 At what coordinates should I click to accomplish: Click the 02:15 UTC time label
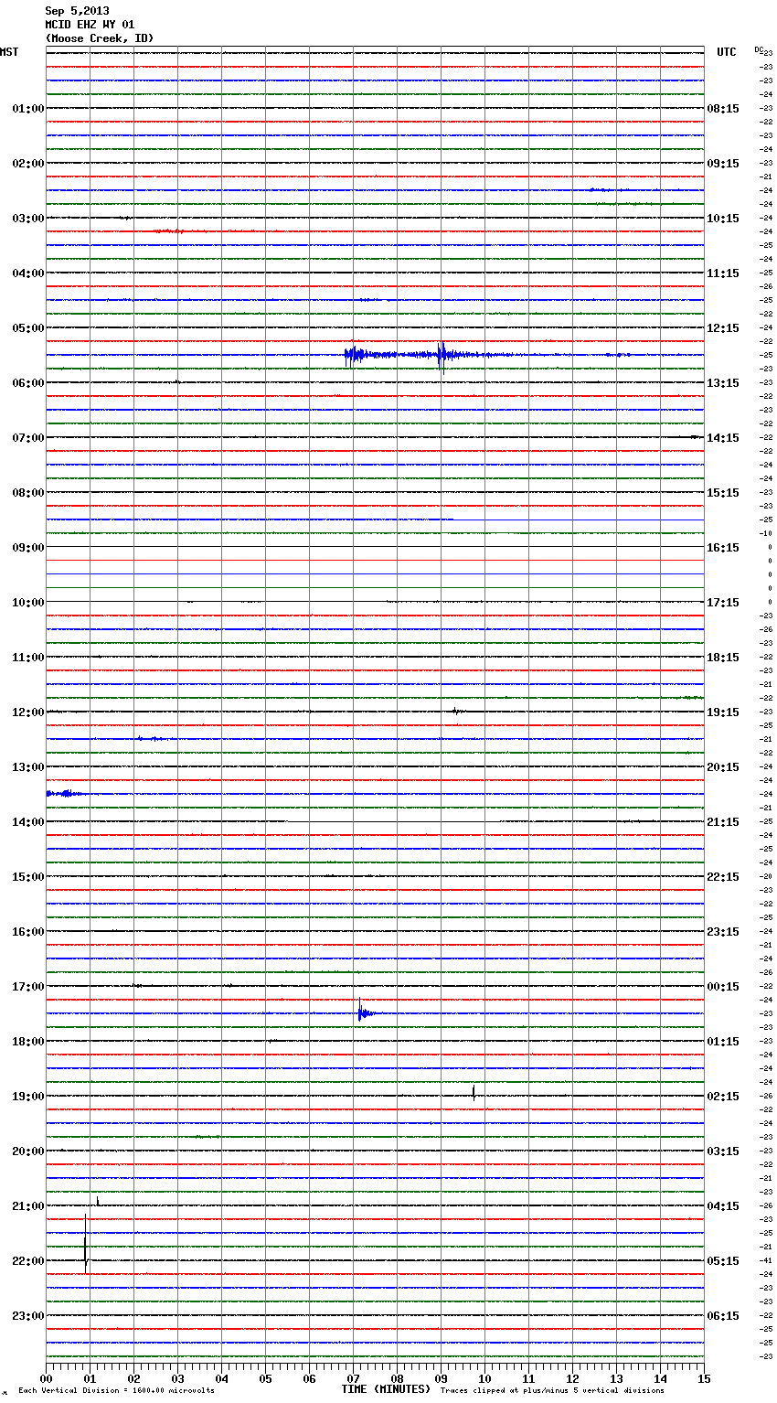[x=723, y=1097]
